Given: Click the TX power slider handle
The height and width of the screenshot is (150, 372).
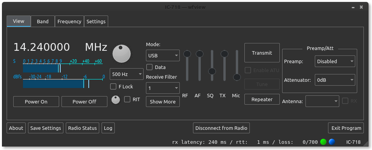Looking at the screenshot, I should (x=225, y=54).
